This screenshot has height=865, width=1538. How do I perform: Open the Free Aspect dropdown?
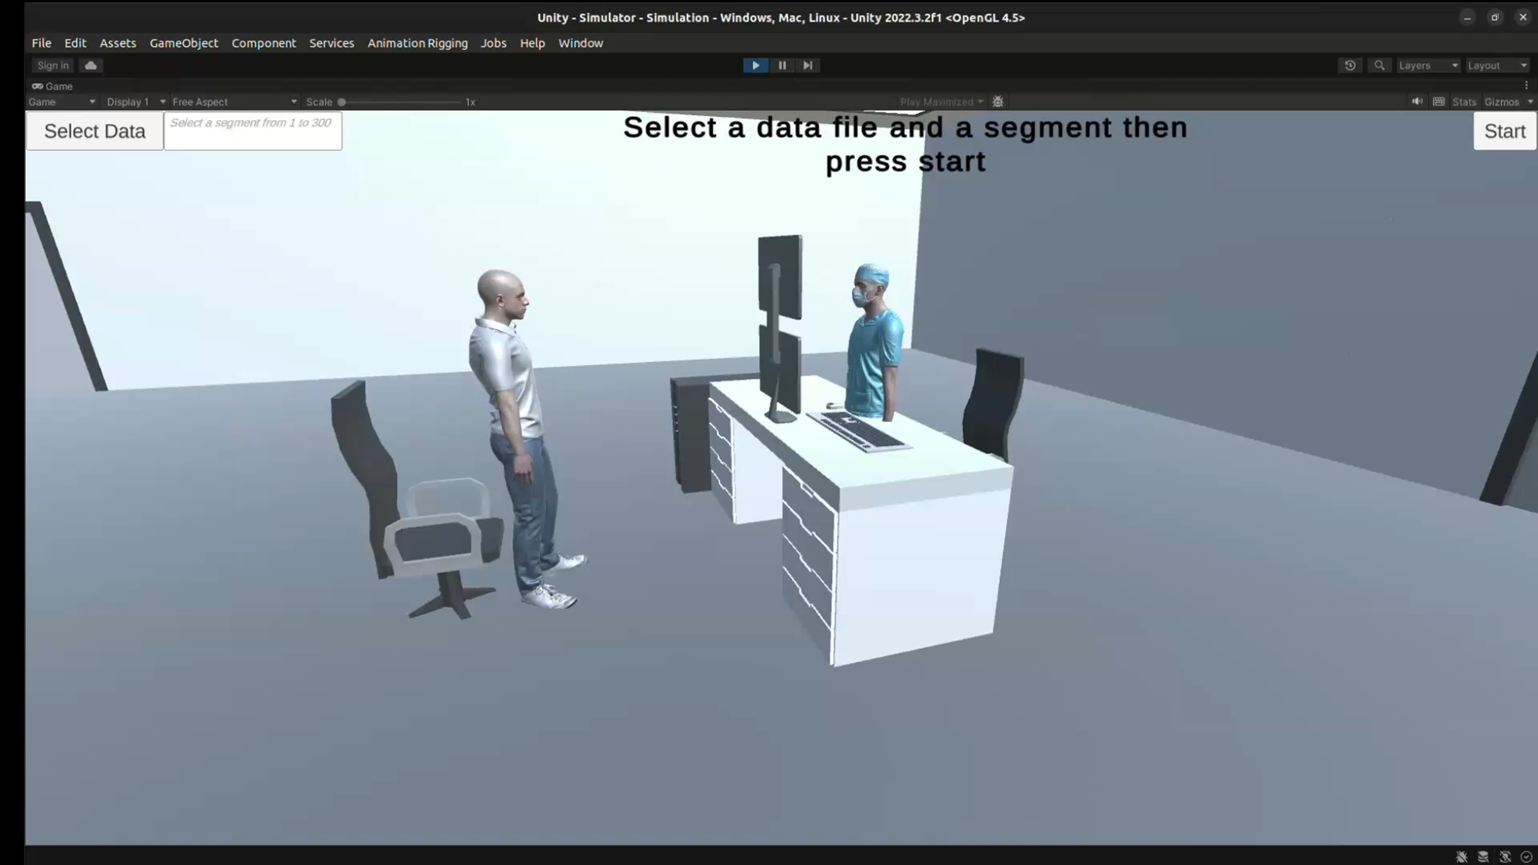point(233,101)
